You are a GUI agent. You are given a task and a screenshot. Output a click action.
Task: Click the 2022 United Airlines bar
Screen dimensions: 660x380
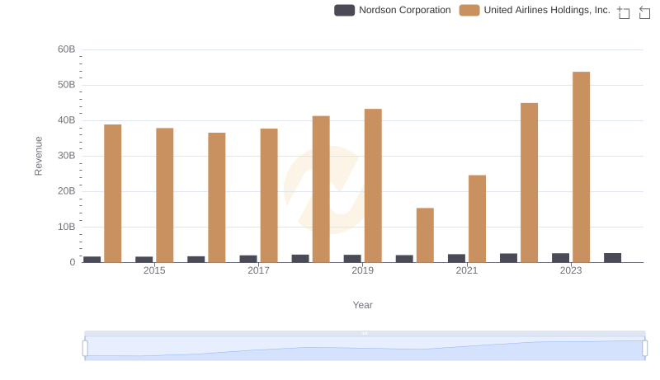(x=529, y=182)
